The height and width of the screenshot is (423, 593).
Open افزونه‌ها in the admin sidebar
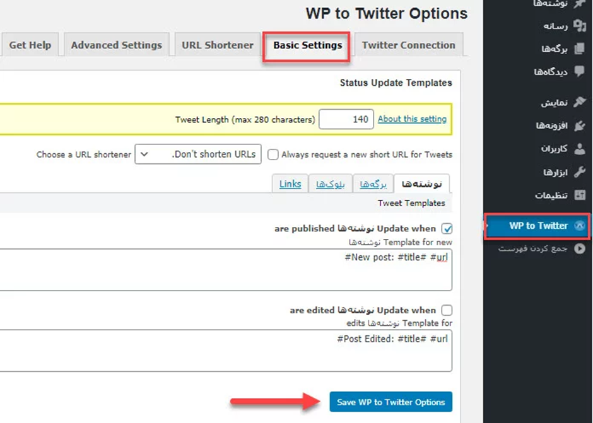click(x=552, y=125)
